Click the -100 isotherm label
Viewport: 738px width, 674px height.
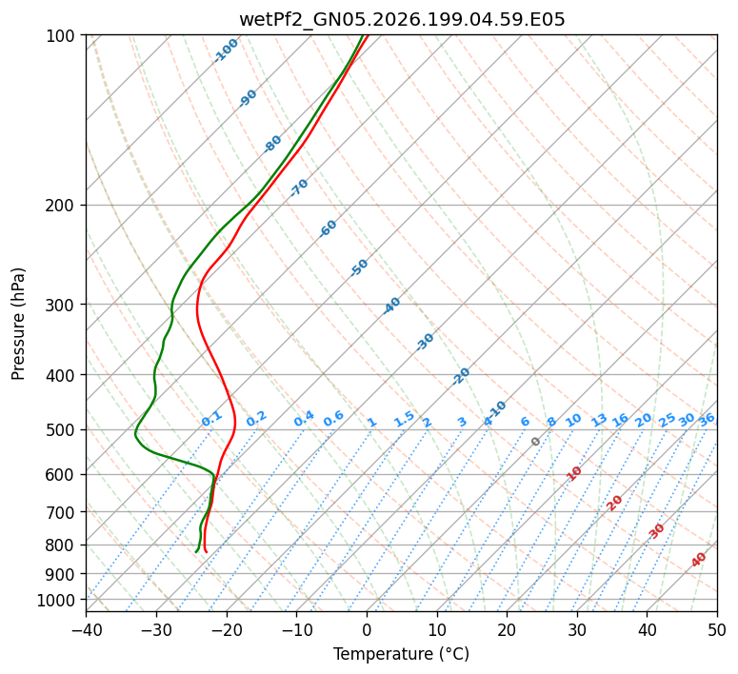(x=226, y=50)
